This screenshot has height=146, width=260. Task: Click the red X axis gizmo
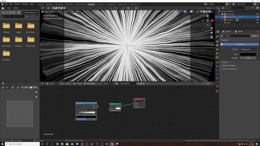click(x=212, y=21)
